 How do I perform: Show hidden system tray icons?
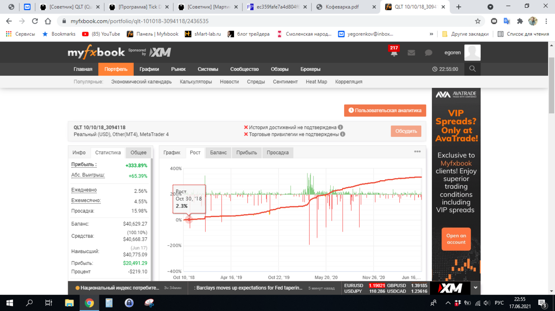click(447, 303)
